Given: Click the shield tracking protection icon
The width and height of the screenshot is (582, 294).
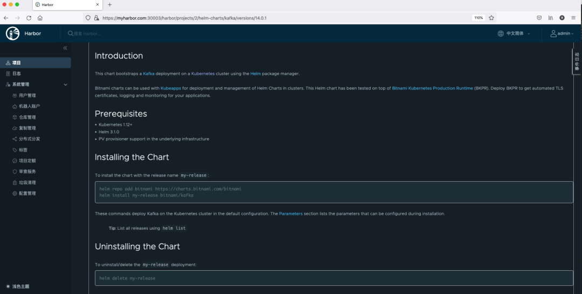Looking at the screenshot, I should click(x=88, y=18).
